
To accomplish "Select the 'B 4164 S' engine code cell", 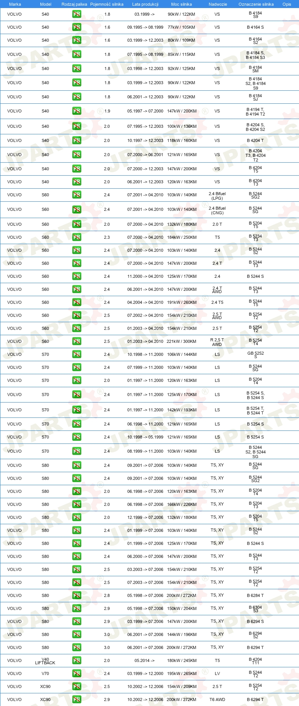I will click(x=255, y=27).
